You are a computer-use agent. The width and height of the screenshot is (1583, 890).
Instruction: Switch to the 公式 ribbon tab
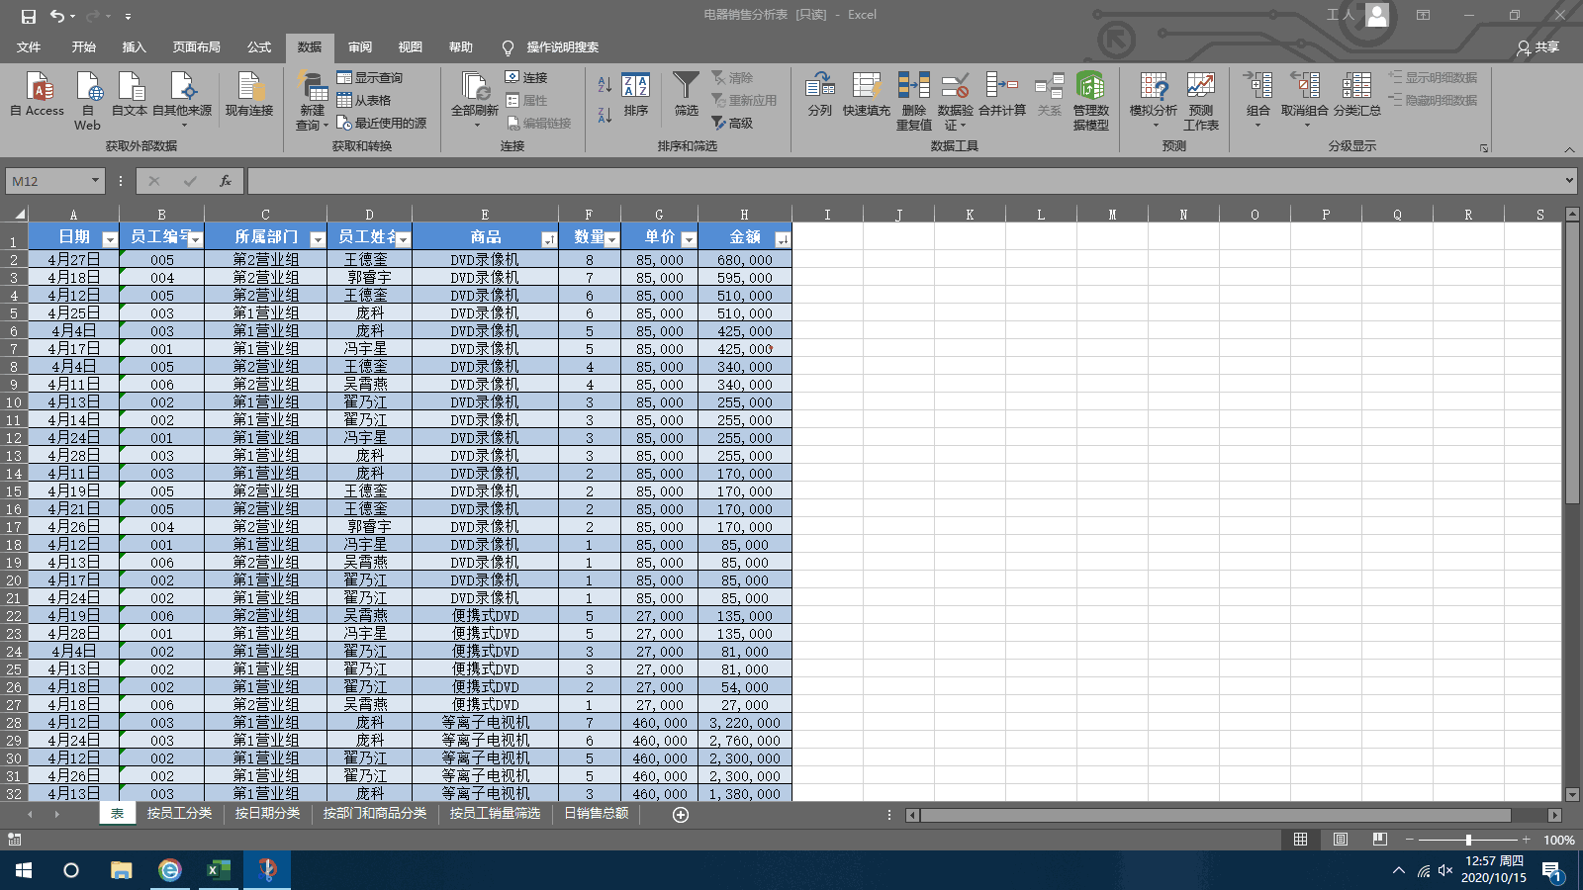pos(259,47)
